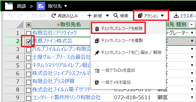Open 株式会社ジェイプラスファルマ record link

pos(61,73)
